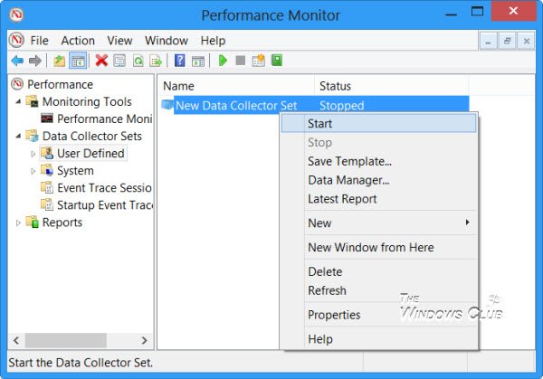Click the Up One Level folder icon
The height and width of the screenshot is (379, 543).
coord(59,61)
